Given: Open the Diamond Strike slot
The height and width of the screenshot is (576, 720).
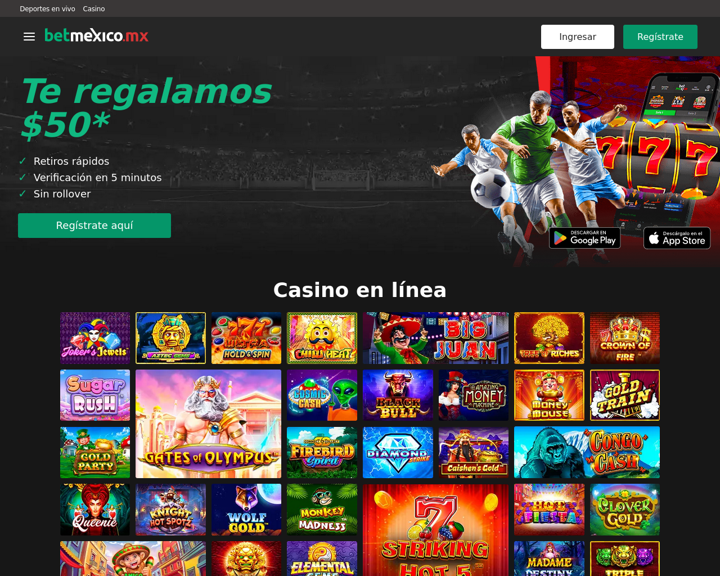Looking at the screenshot, I should [398, 452].
